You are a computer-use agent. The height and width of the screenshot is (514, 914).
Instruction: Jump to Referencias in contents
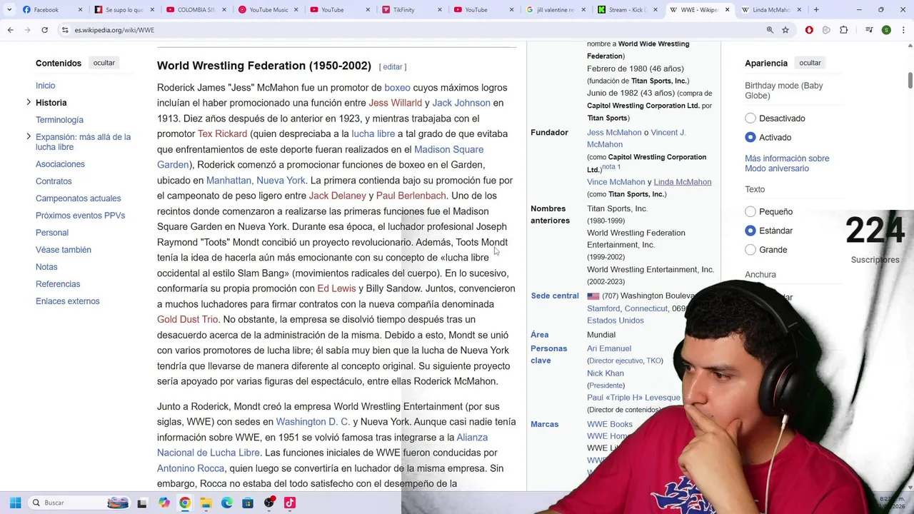pos(58,284)
